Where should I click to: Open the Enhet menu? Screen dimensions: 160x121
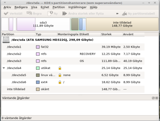pyautogui.click(x=45, y=7)
